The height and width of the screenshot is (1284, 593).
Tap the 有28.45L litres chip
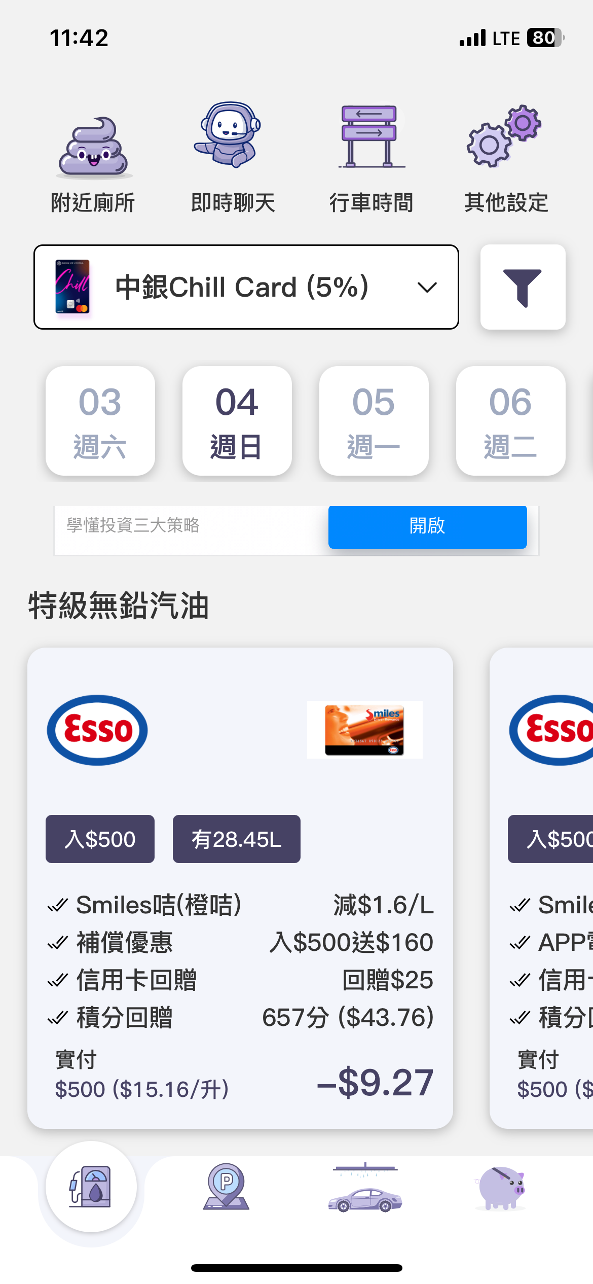(x=237, y=839)
